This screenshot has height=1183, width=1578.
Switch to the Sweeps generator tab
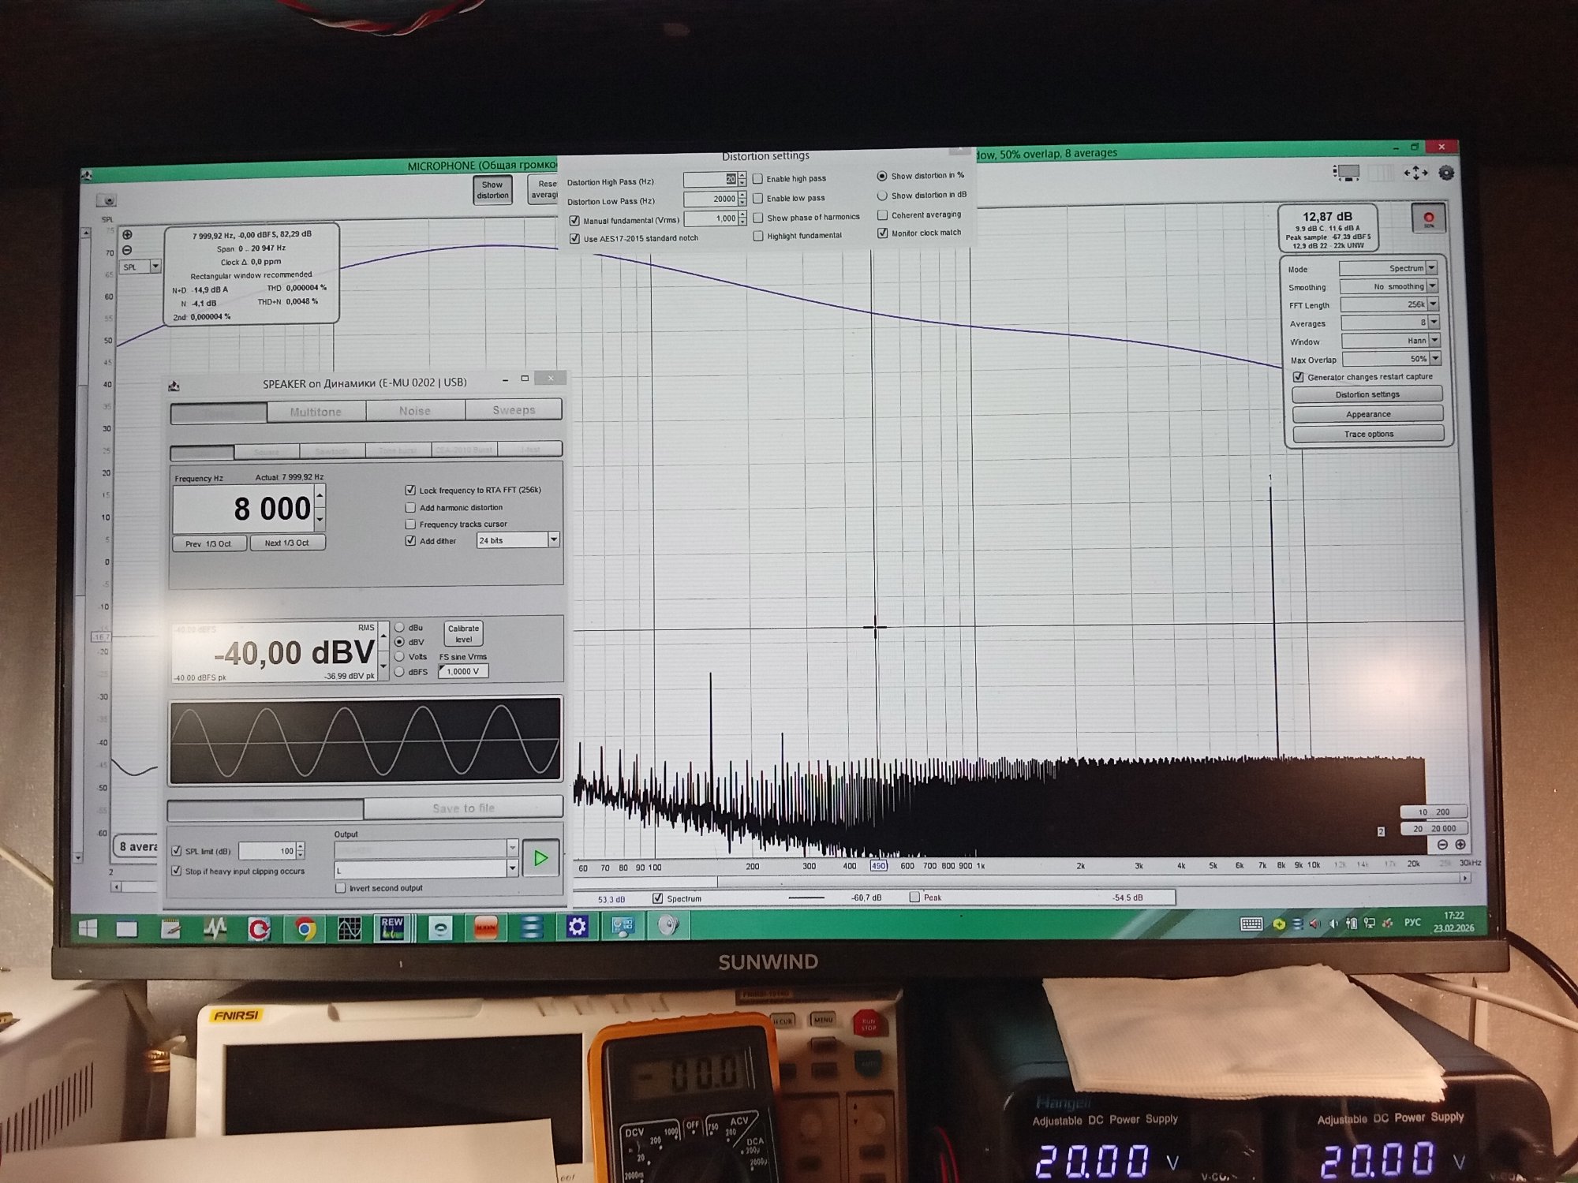(x=514, y=410)
